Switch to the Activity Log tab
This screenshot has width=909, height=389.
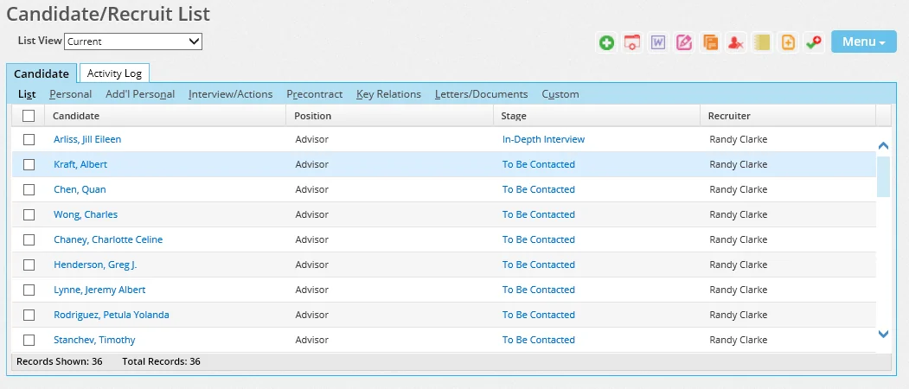(x=114, y=73)
